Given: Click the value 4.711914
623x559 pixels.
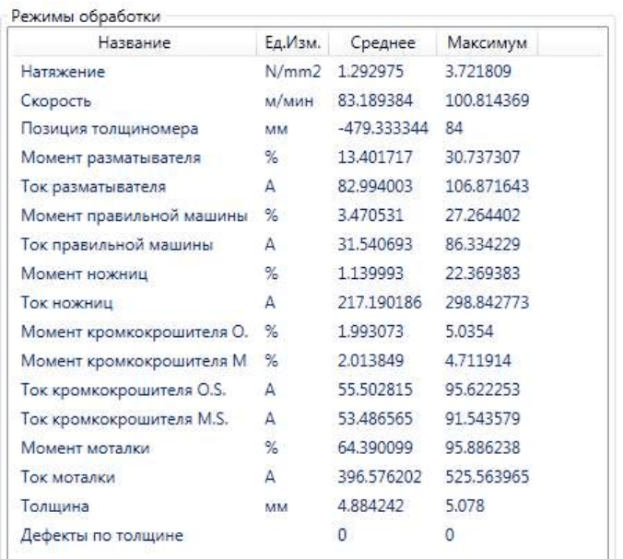Looking at the screenshot, I should [x=478, y=360].
